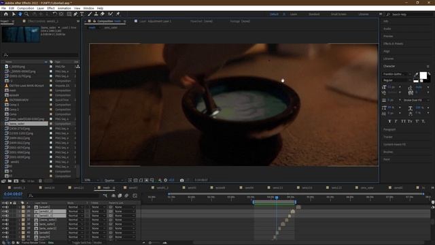Open the Quarter resolution dropdown
Viewport: 435px width, 245px height.
(x=114, y=180)
